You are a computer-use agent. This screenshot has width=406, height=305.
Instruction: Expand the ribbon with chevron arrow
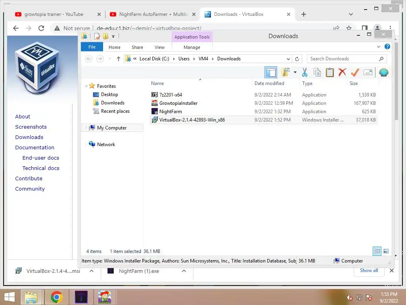(x=379, y=47)
